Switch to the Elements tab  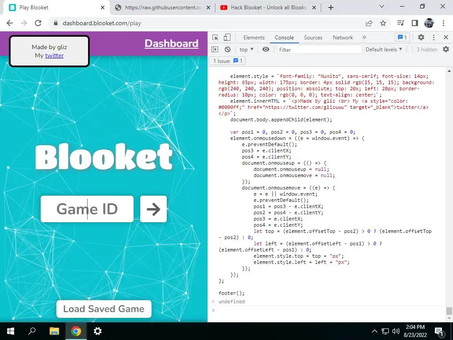click(x=254, y=38)
